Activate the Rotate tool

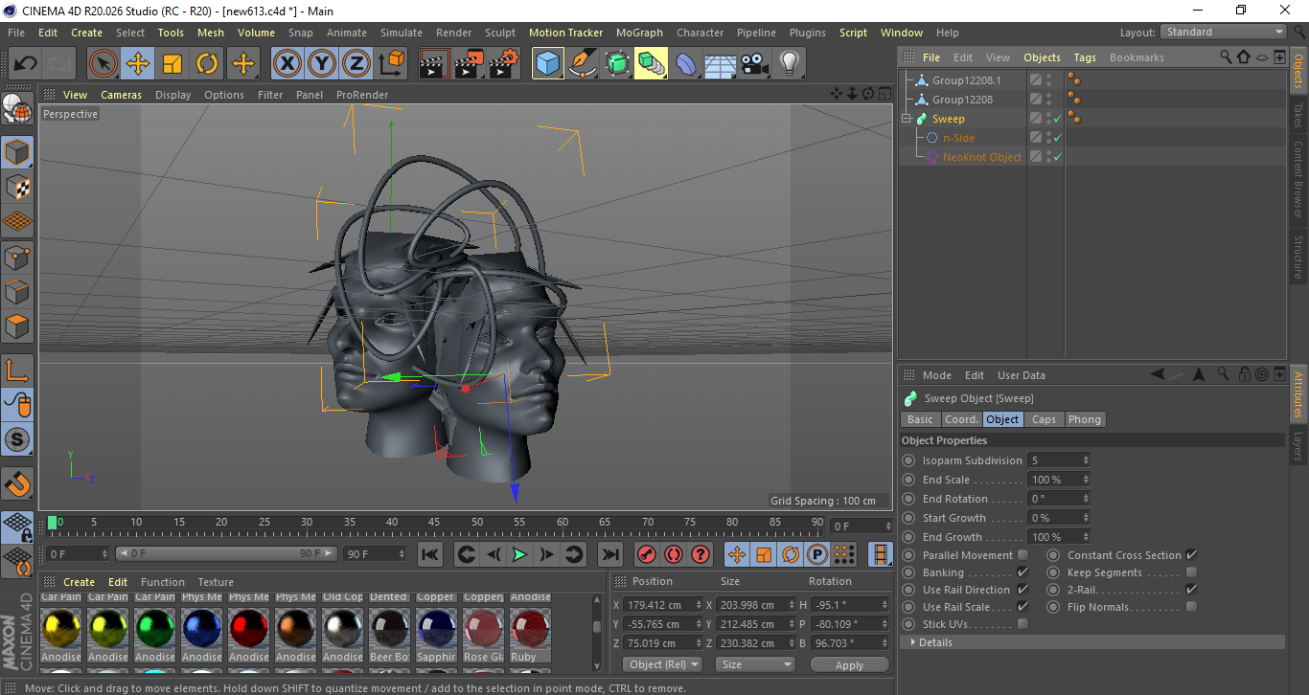pos(207,64)
